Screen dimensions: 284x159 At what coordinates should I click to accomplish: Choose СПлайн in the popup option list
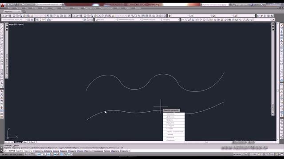[174, 129]
